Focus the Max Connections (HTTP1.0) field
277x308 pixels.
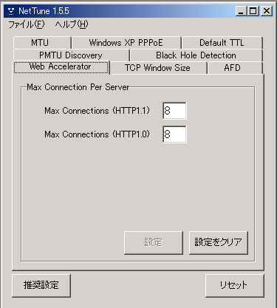[174, 134]
